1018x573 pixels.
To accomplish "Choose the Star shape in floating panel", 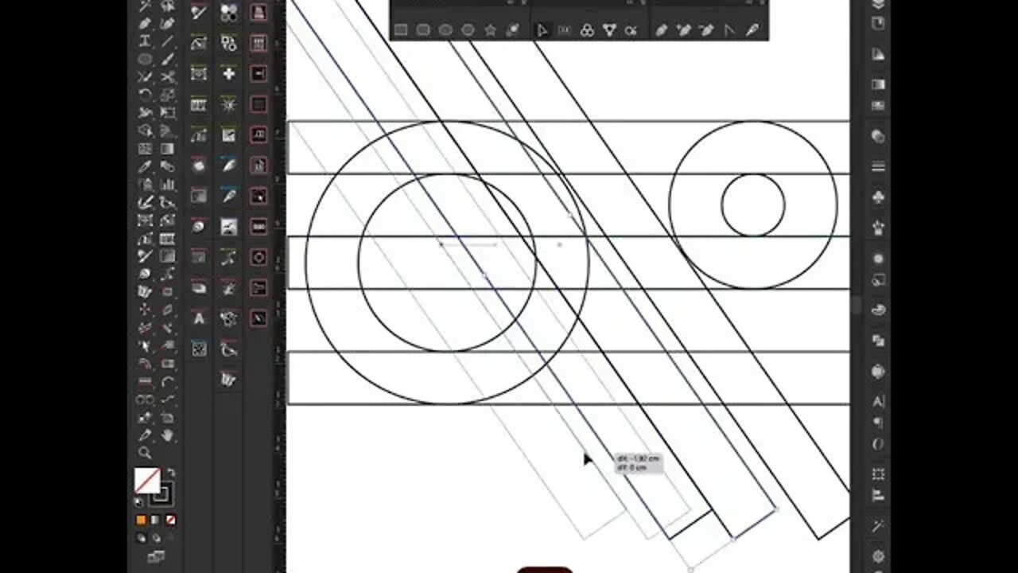I will (491, 30).
